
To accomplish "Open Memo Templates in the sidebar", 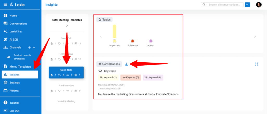I will click(20, 66).
